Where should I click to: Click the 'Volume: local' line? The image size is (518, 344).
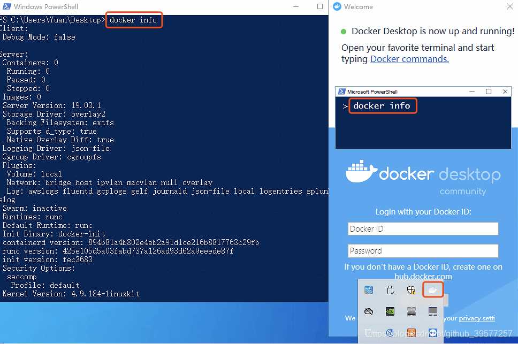[x=34, y=174]
